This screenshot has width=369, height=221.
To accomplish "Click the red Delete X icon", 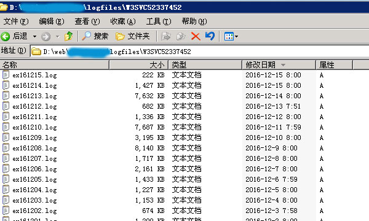I will (196, 36).
